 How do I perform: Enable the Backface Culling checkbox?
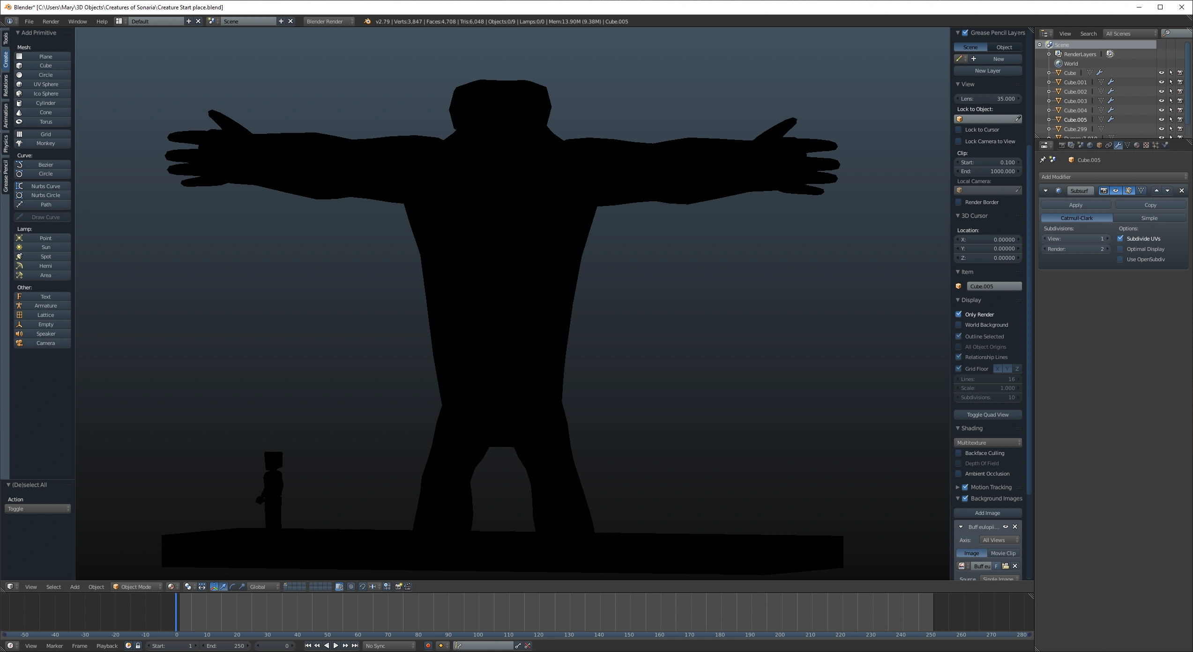[x=959, y=453]
